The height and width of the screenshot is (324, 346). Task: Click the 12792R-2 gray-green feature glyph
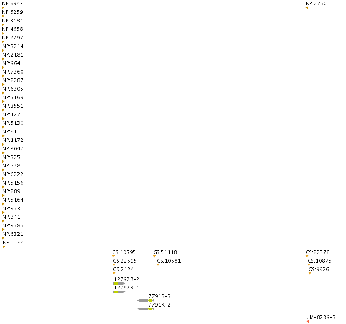coord(119,283)
